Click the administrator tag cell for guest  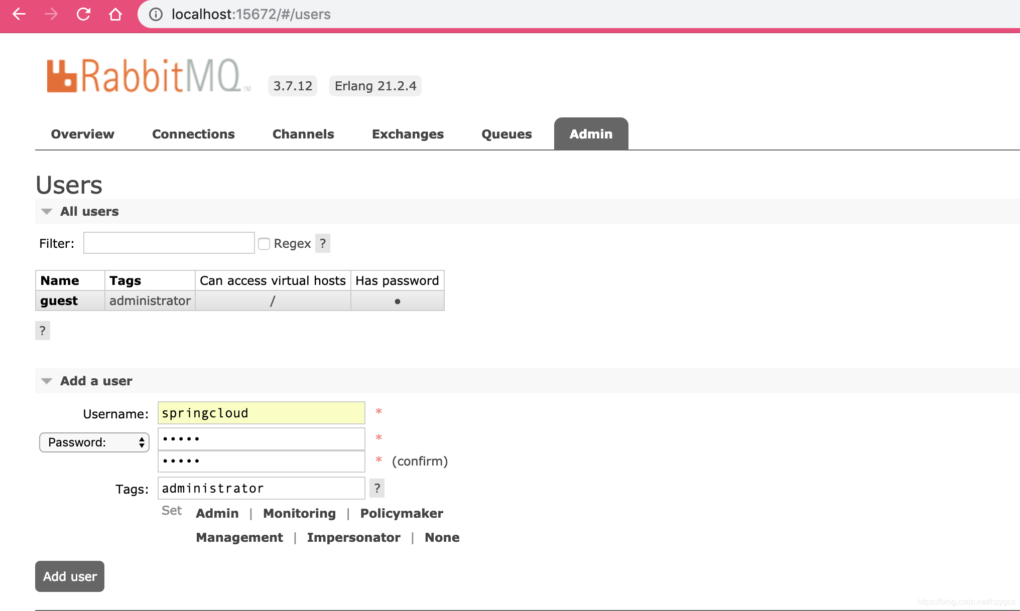click(x=150, y=300)
